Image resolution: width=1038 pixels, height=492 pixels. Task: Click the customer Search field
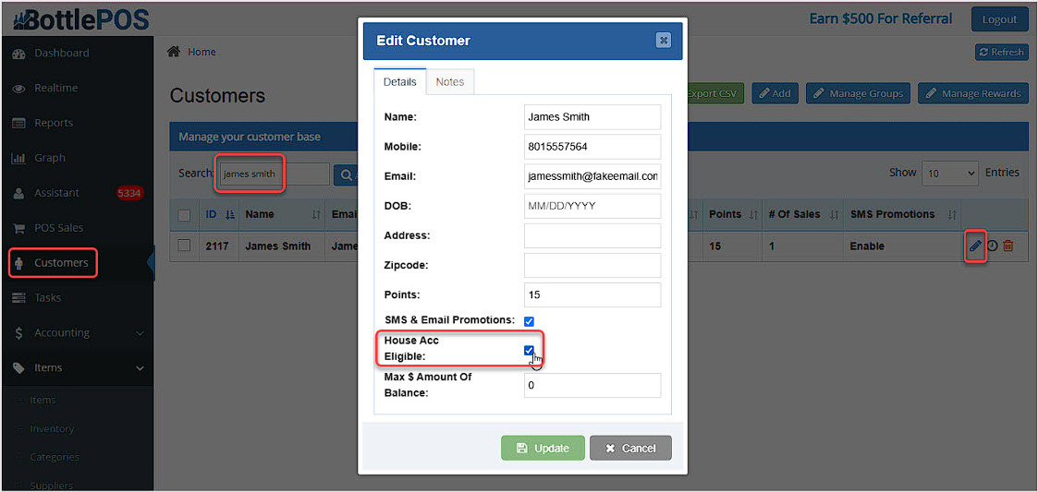pyautogui.click(x=275, y=174)
